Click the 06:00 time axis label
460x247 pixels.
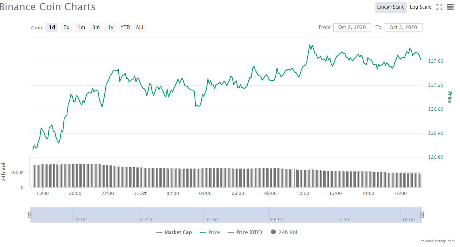[238, 193]
